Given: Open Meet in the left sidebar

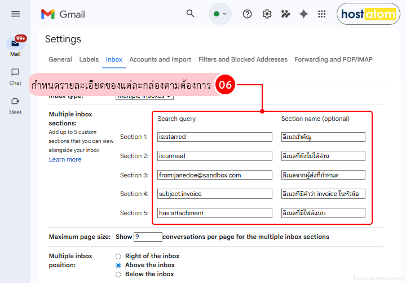Looking at the screenshot, I should (15, 106).
